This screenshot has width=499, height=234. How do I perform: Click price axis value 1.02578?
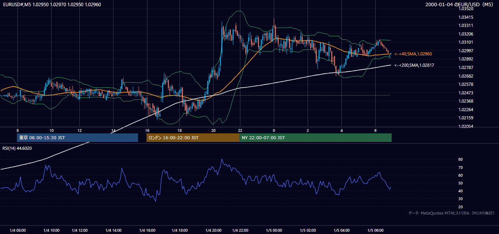coord(466,84)
